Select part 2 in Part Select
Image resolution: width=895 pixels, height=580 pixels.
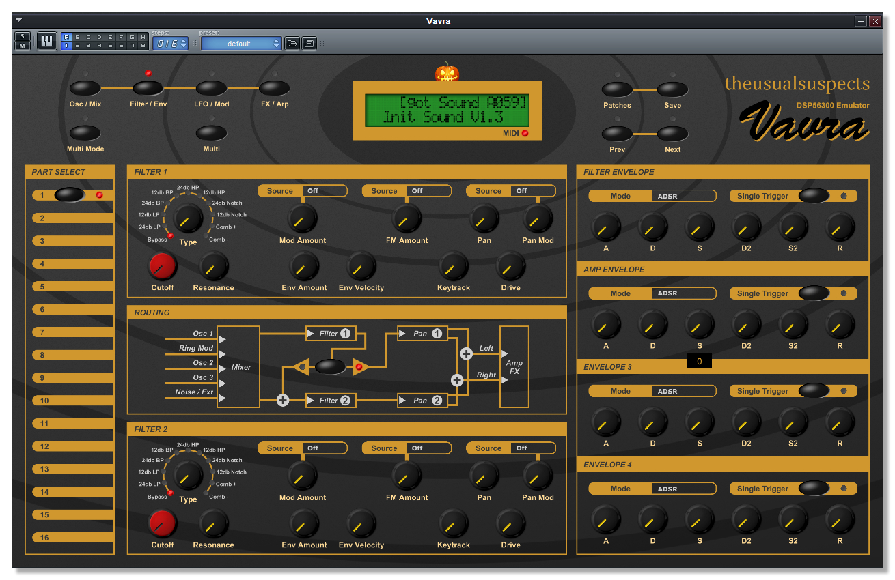72,218
